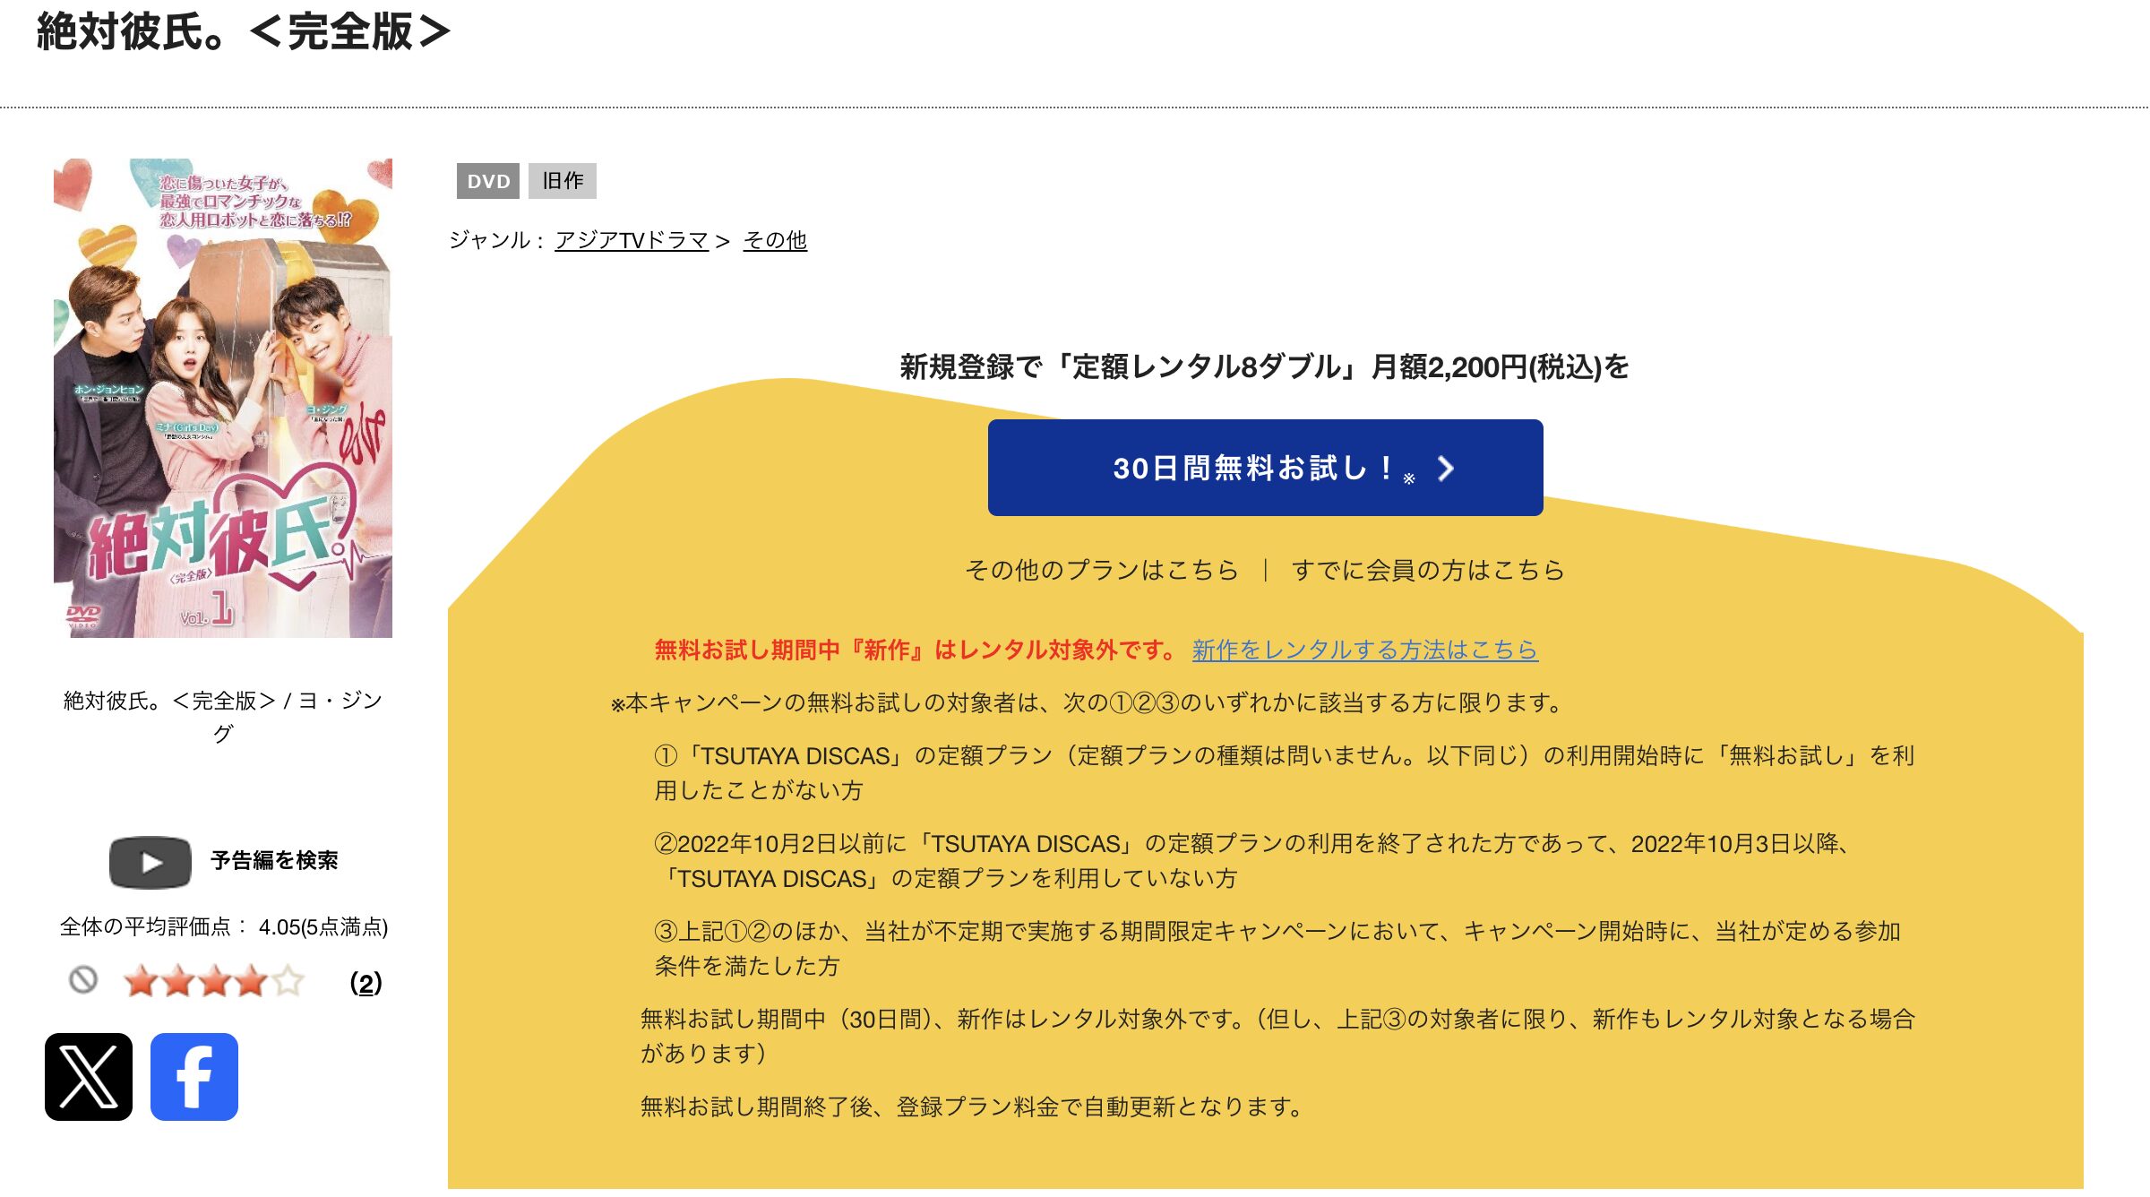
Task: Click the DVD label badge
Action: [x=488, y=181]
